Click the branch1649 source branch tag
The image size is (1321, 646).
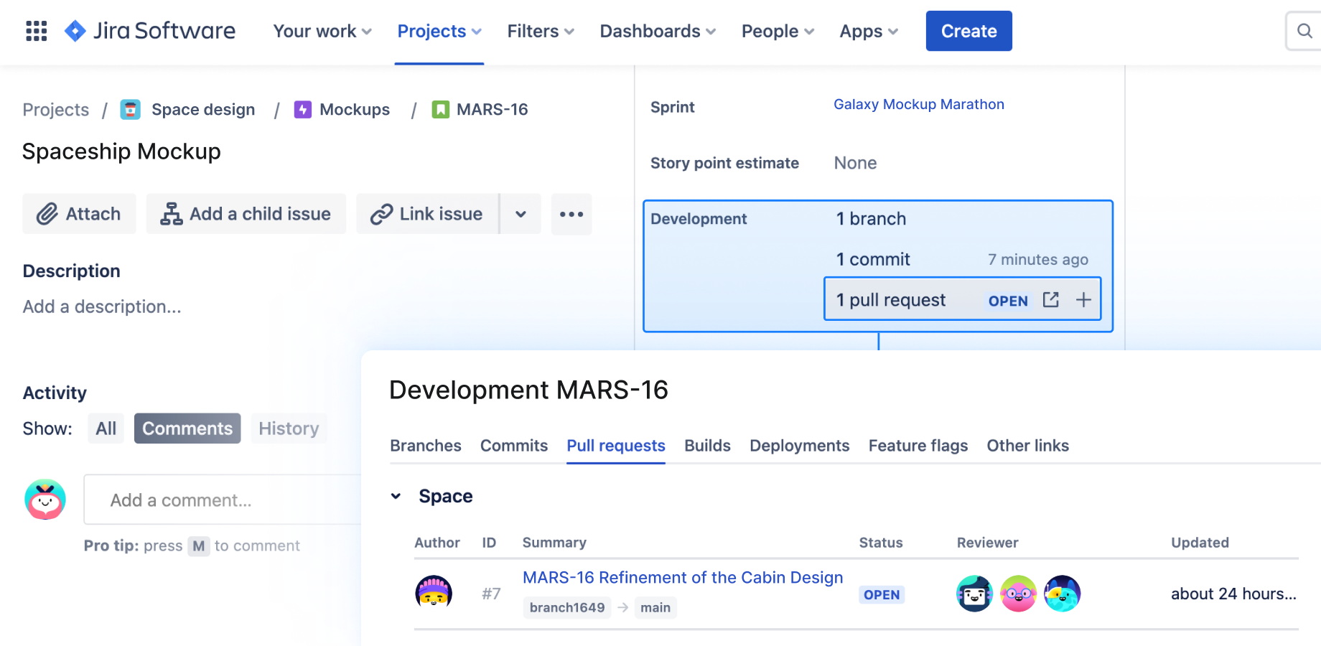tap(567, 607)
